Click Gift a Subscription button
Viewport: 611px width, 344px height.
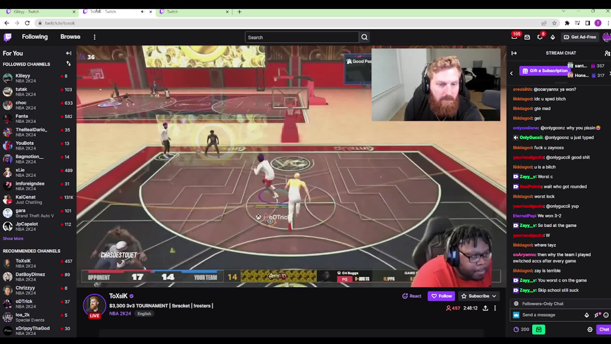point(545,71)
